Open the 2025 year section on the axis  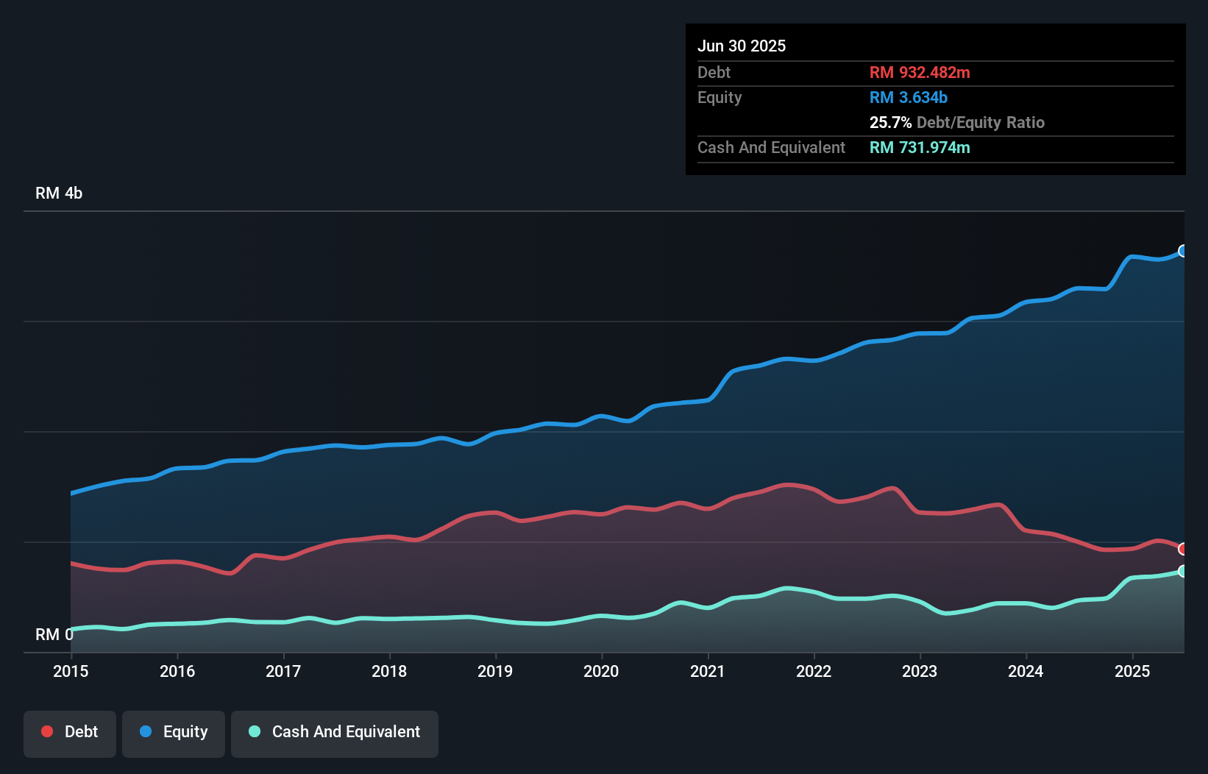[1133, 672]
